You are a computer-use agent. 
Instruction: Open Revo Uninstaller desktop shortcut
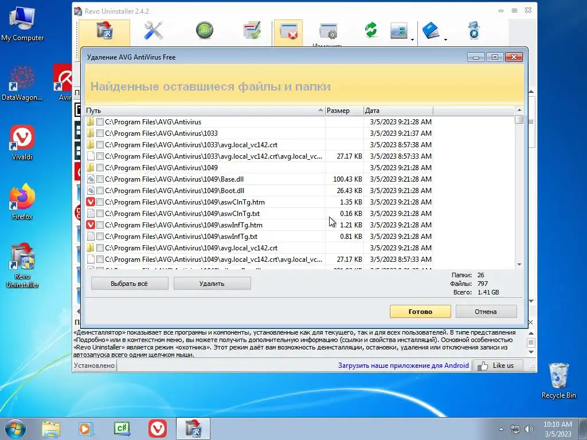point(22,266)
